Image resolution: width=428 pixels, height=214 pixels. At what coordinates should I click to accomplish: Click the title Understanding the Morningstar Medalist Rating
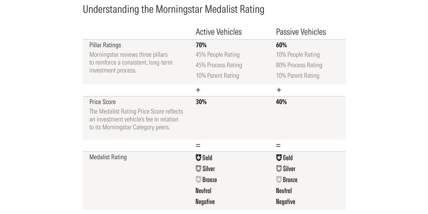point(173,10)
